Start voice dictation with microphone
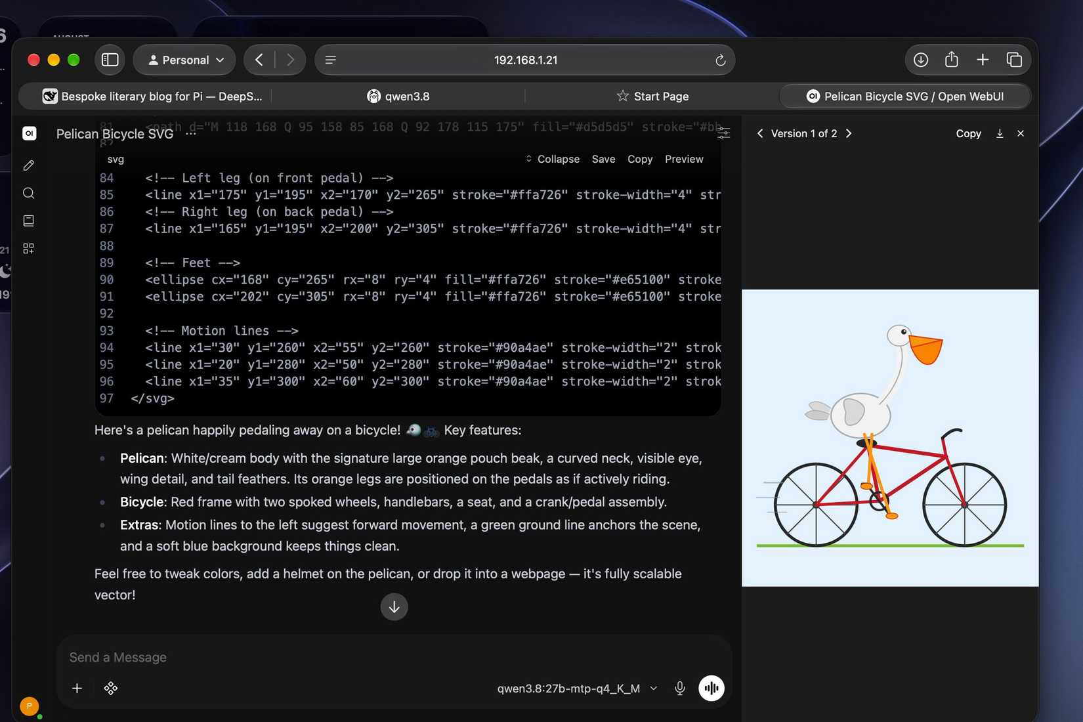 680,688
